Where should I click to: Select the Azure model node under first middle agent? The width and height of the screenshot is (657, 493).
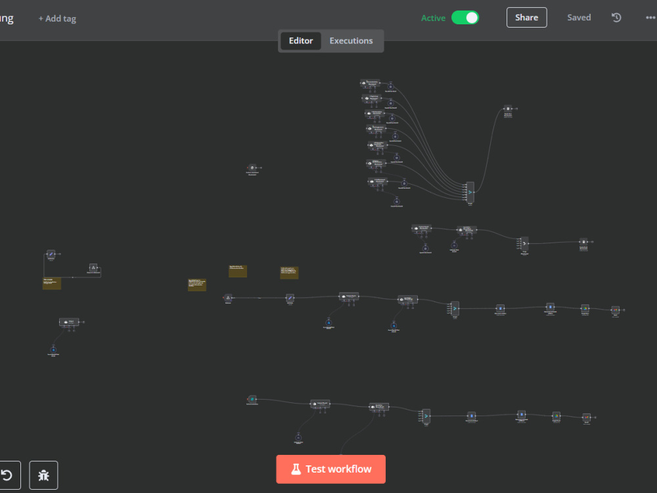(x=328, y=323)
